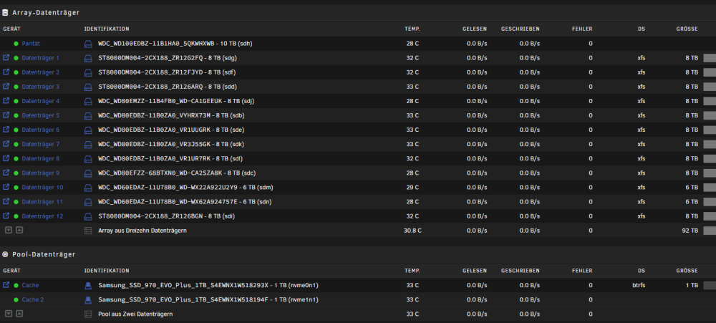The image size is (716, 323).
Task: Click the disk icon before WDC_WD80EMZZ identification
Action: (88, 101)
